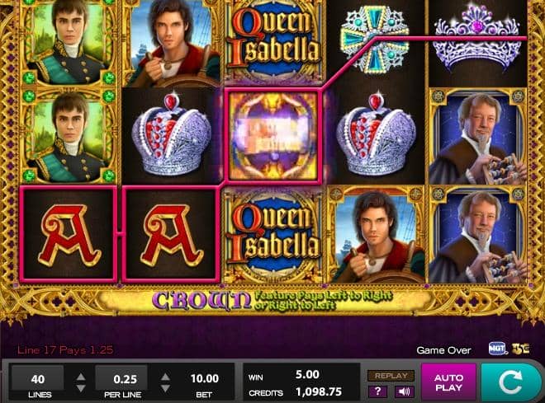
Task: Lower the bet per line
Action: (165, 388)
